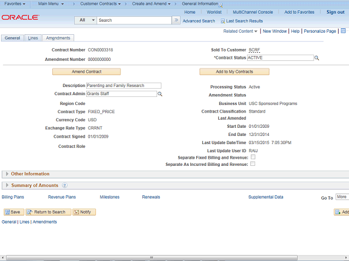349x261 pixels.
Task: Click the horizontal scrollbar left arrow
Action: click(2, 258)
